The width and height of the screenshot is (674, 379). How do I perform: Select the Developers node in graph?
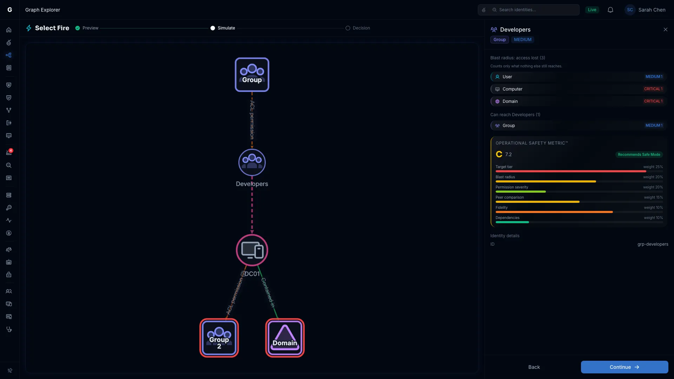pyautogui.click(x=252, y=162)
